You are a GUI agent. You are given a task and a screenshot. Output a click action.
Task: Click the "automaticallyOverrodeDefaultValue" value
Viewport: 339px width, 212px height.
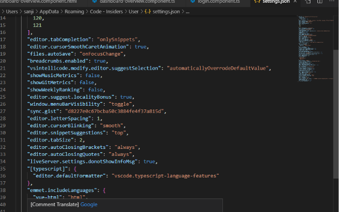pyautogui.click(x=218, y=68)
